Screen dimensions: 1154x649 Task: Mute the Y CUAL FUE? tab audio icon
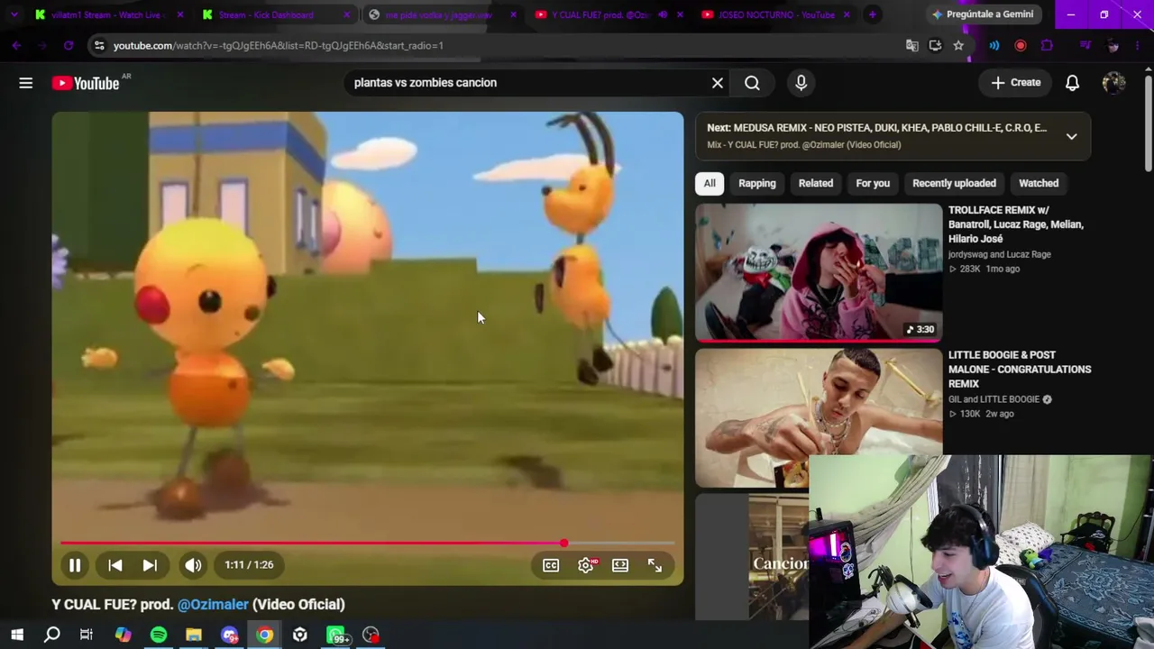(x=663, y=14)
